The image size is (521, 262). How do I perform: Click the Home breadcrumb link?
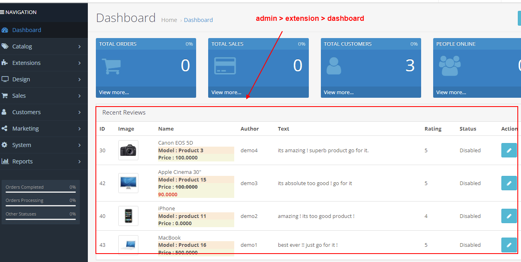point(169,20)
